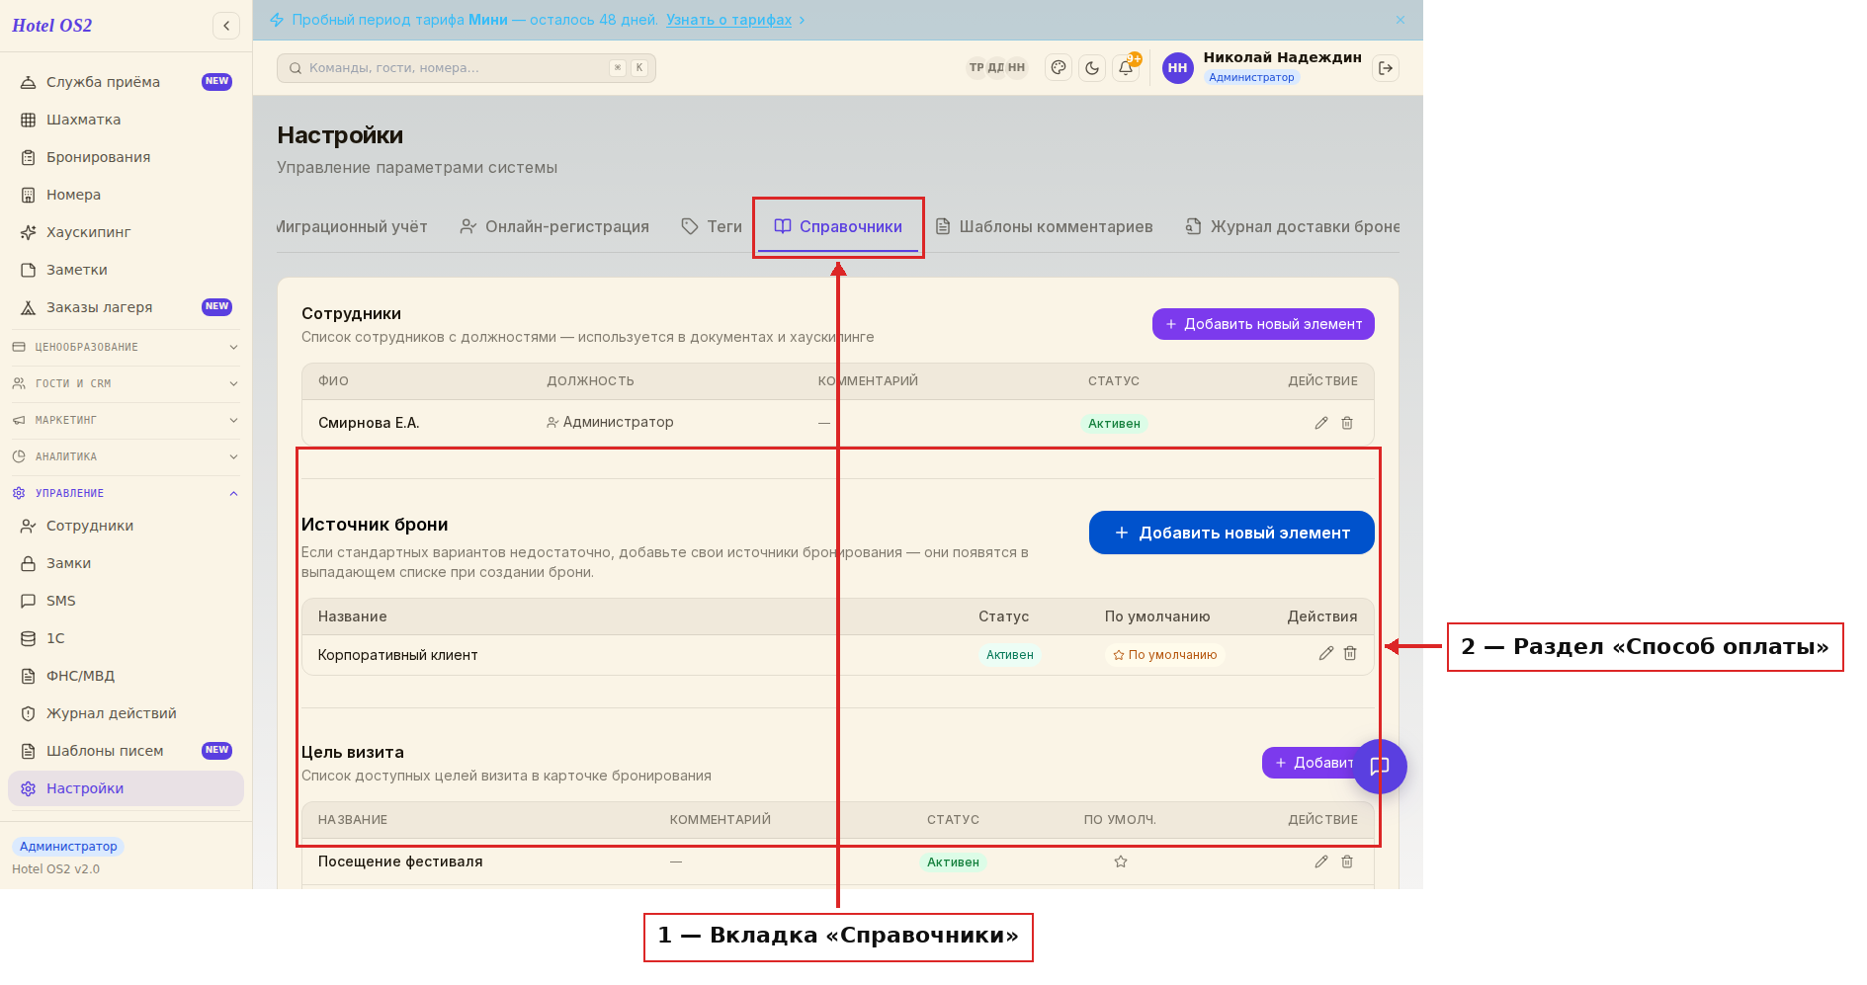Switch to the Теги tab
The image size is (1867, 985).
(x=712, y=226)
